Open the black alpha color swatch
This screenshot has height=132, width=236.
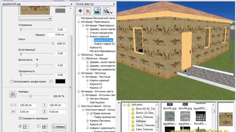point(60,81)
